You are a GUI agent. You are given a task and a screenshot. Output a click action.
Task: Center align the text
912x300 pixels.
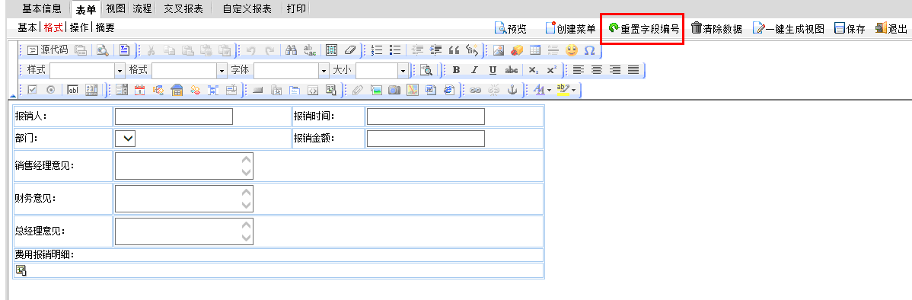[x=596, y=70]
